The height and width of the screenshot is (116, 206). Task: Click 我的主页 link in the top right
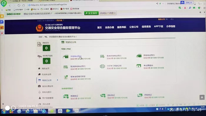(161, 19)
